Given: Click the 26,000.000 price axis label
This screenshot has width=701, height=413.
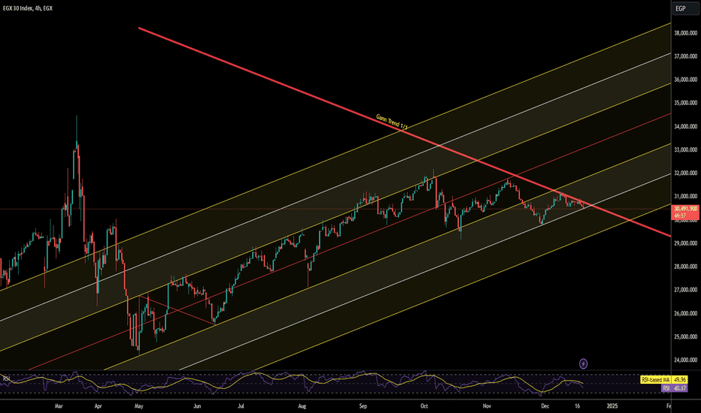Looking at the screenshot, I should point(685,313).
